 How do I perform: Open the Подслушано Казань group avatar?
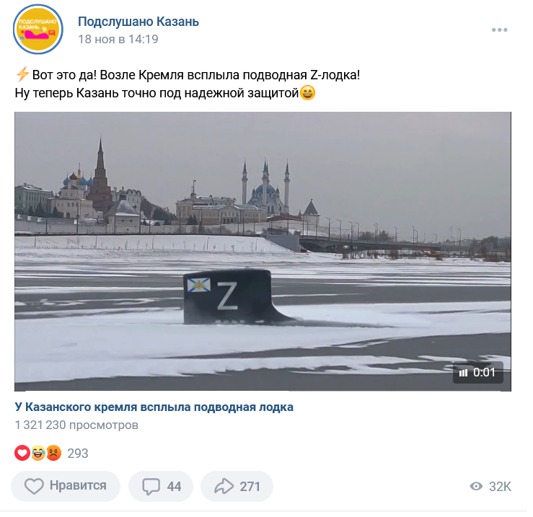[x=38, y=30]
